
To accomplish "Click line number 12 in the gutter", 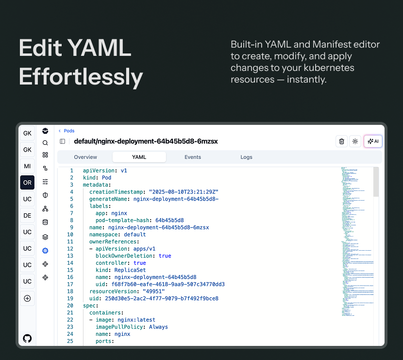I will click(x=70, y=249).
